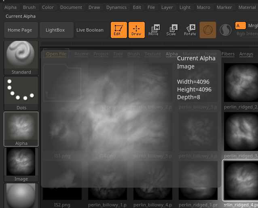
Task: Switch to the LightBox Brush tab
Action: point(133,54)
